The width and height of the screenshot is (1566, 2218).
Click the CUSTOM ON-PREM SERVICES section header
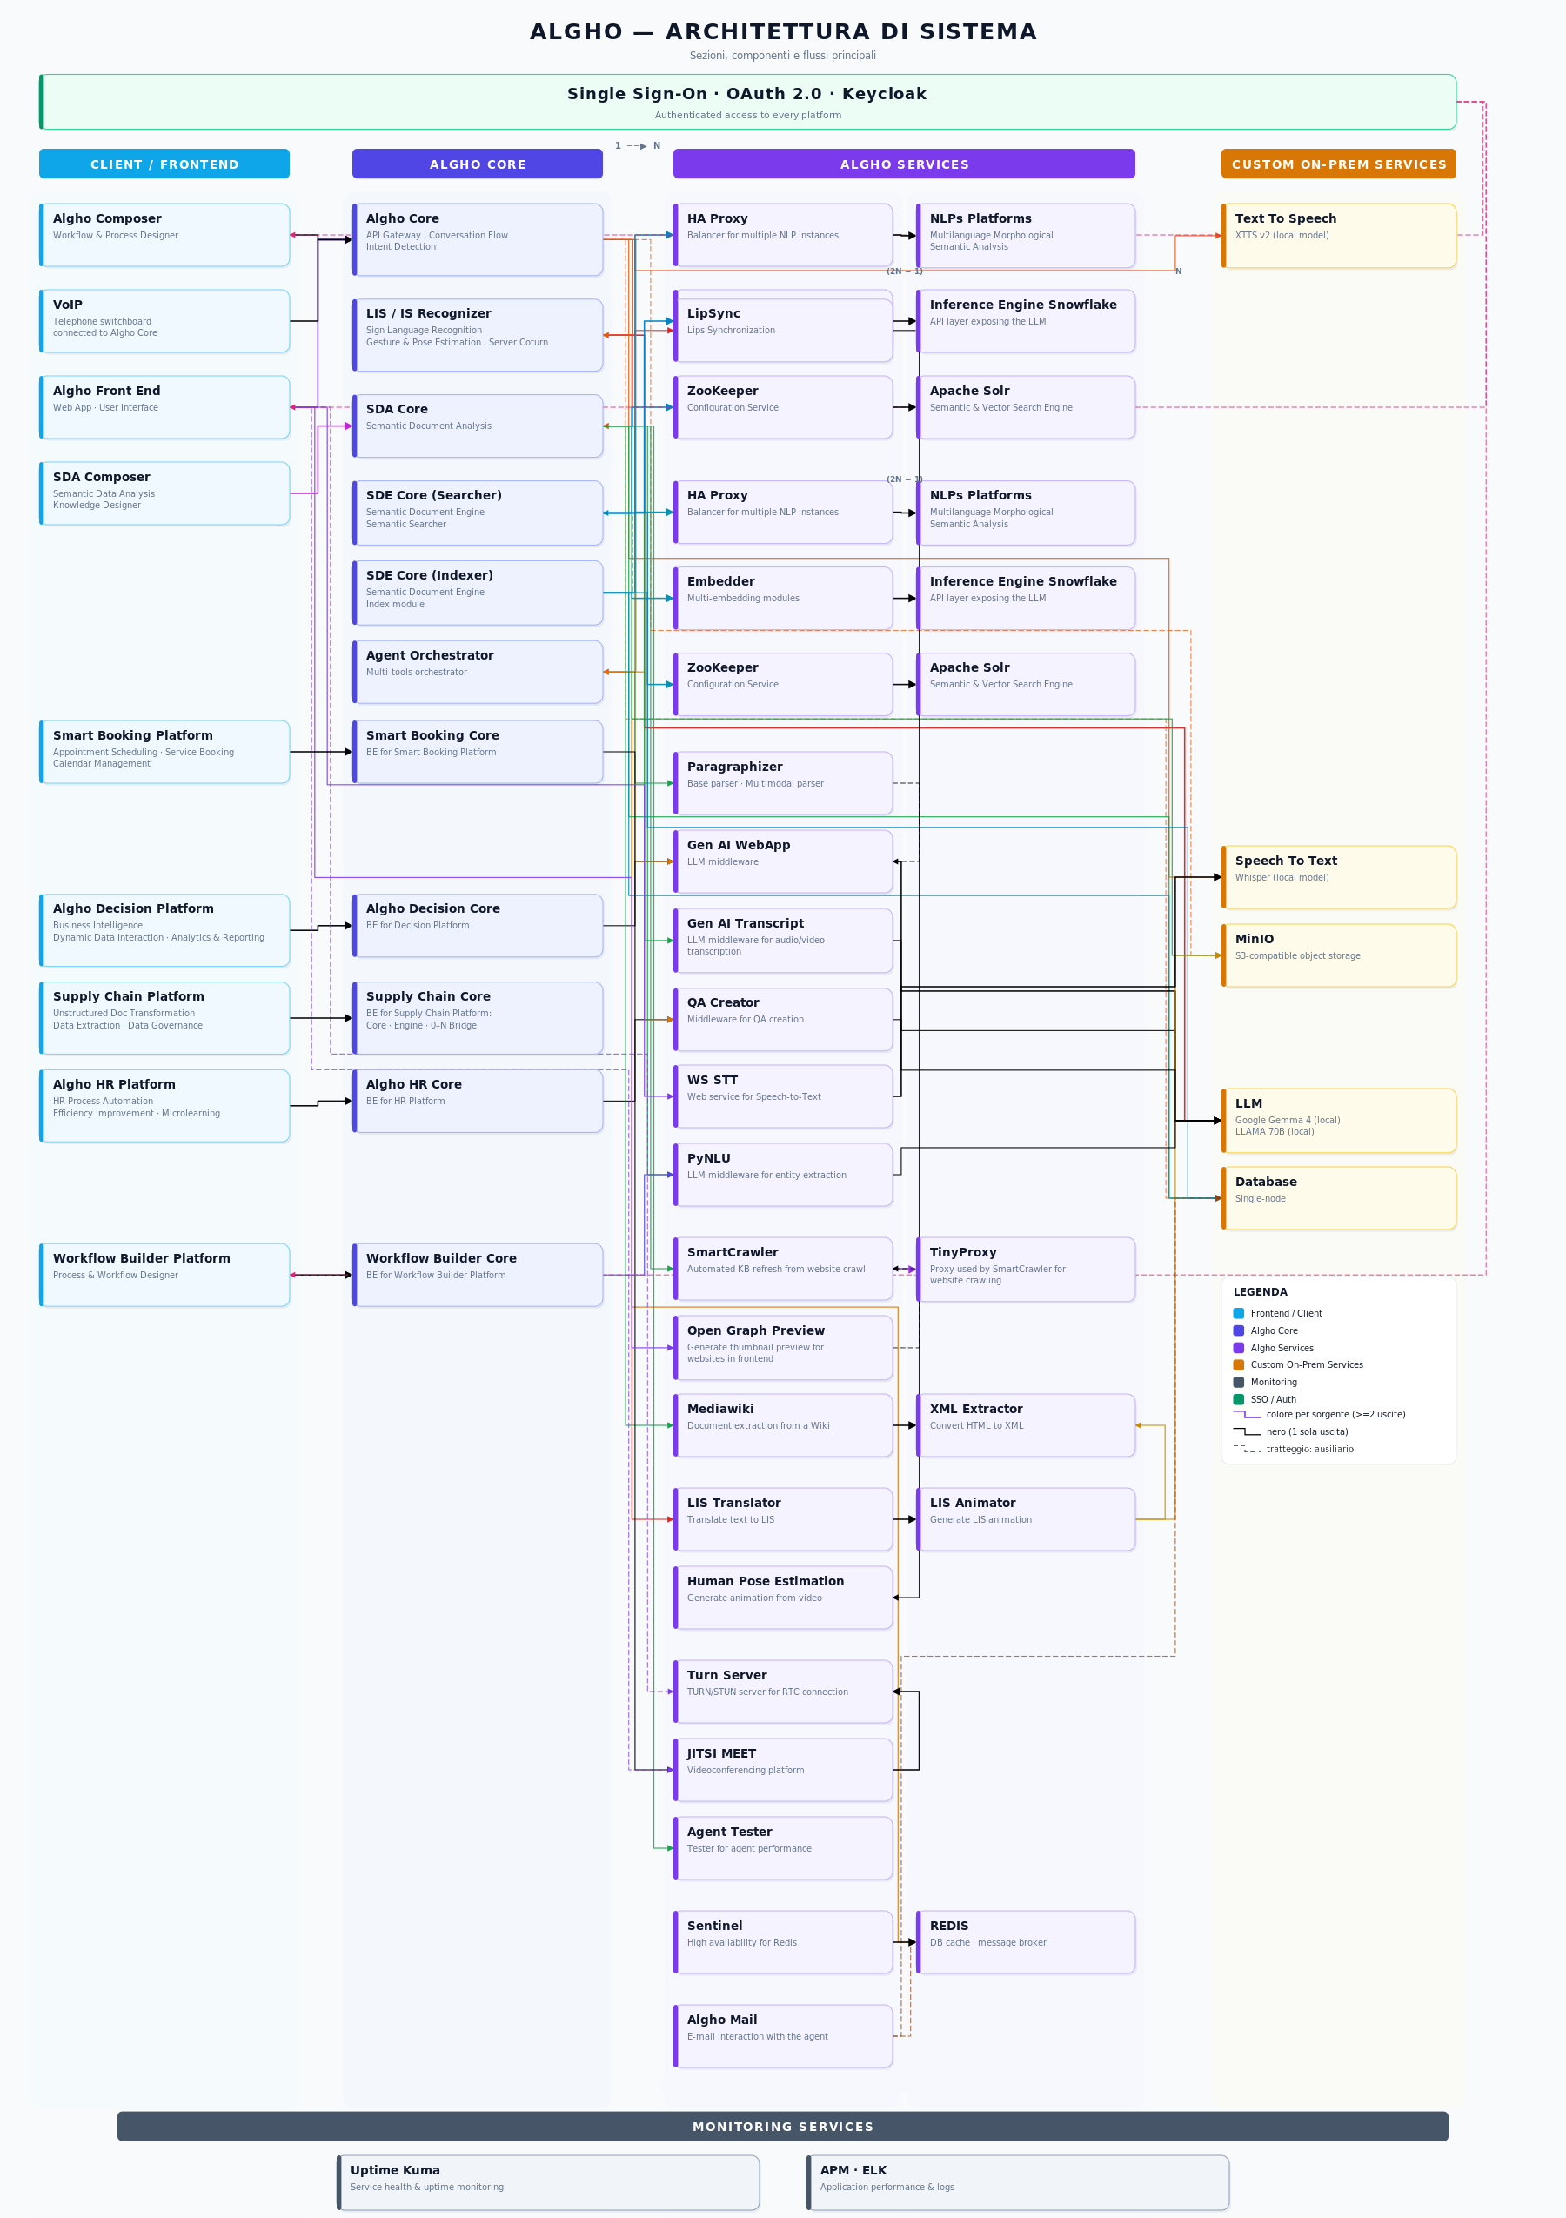[x=1339, y=164]
